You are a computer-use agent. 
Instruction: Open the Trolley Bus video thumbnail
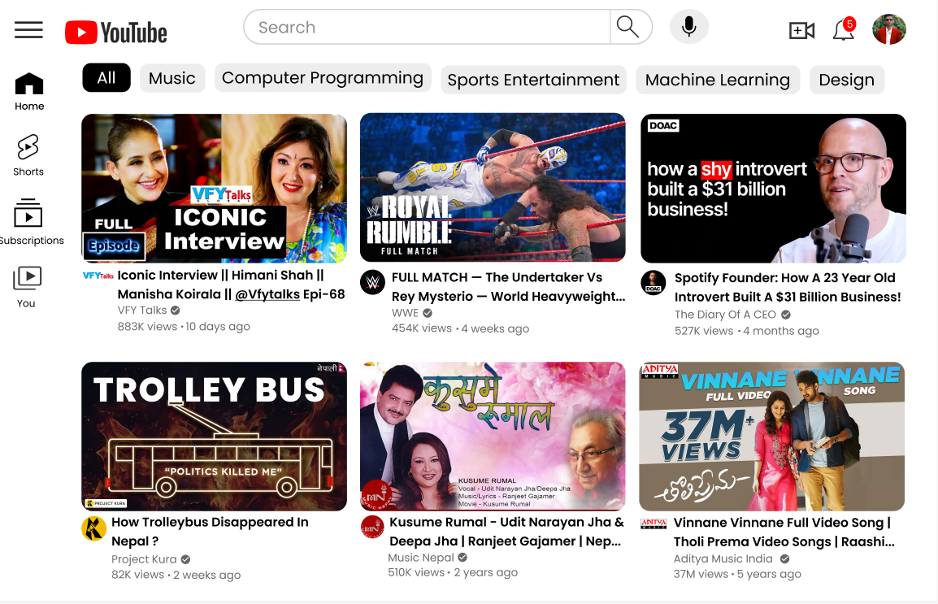point(214,437)
